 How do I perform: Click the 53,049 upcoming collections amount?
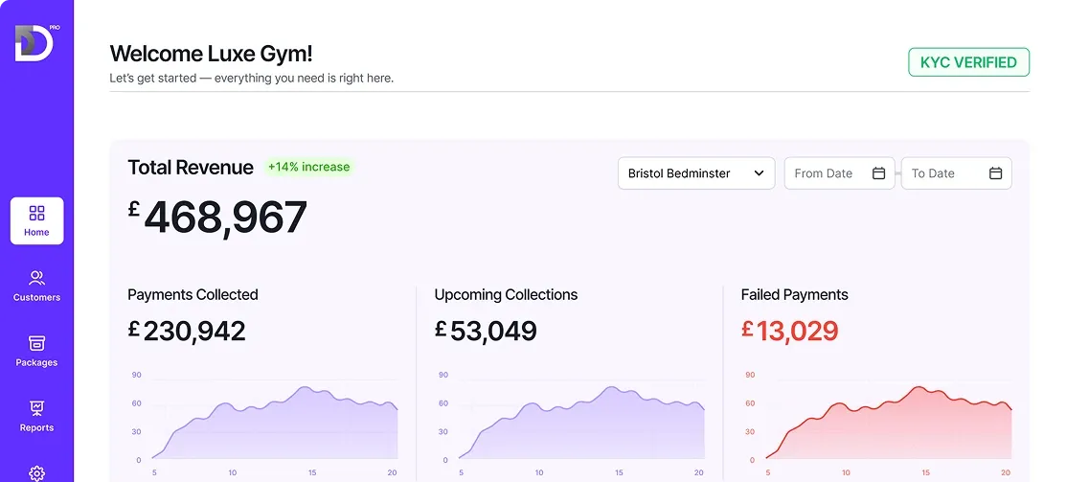(x=486, y=332)
